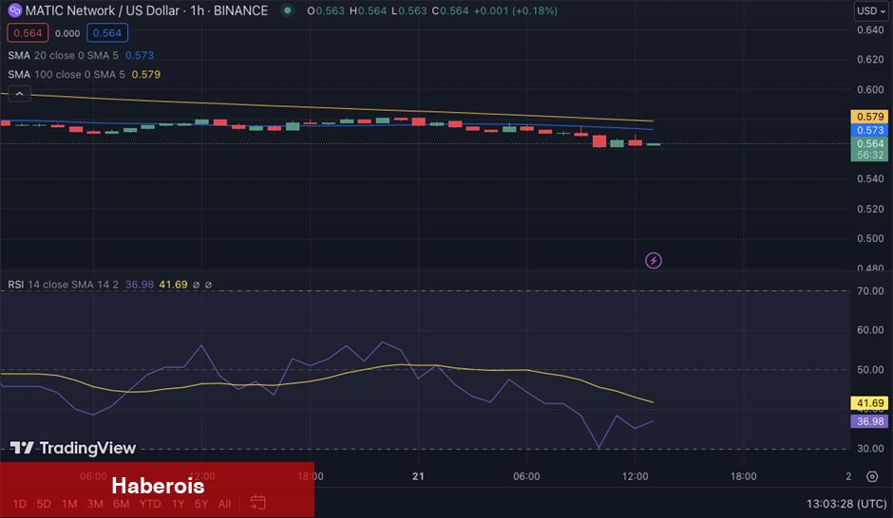Select 3M time range button
The height and width of the screenshot is (518, 893).
click(x=95, y=504)
